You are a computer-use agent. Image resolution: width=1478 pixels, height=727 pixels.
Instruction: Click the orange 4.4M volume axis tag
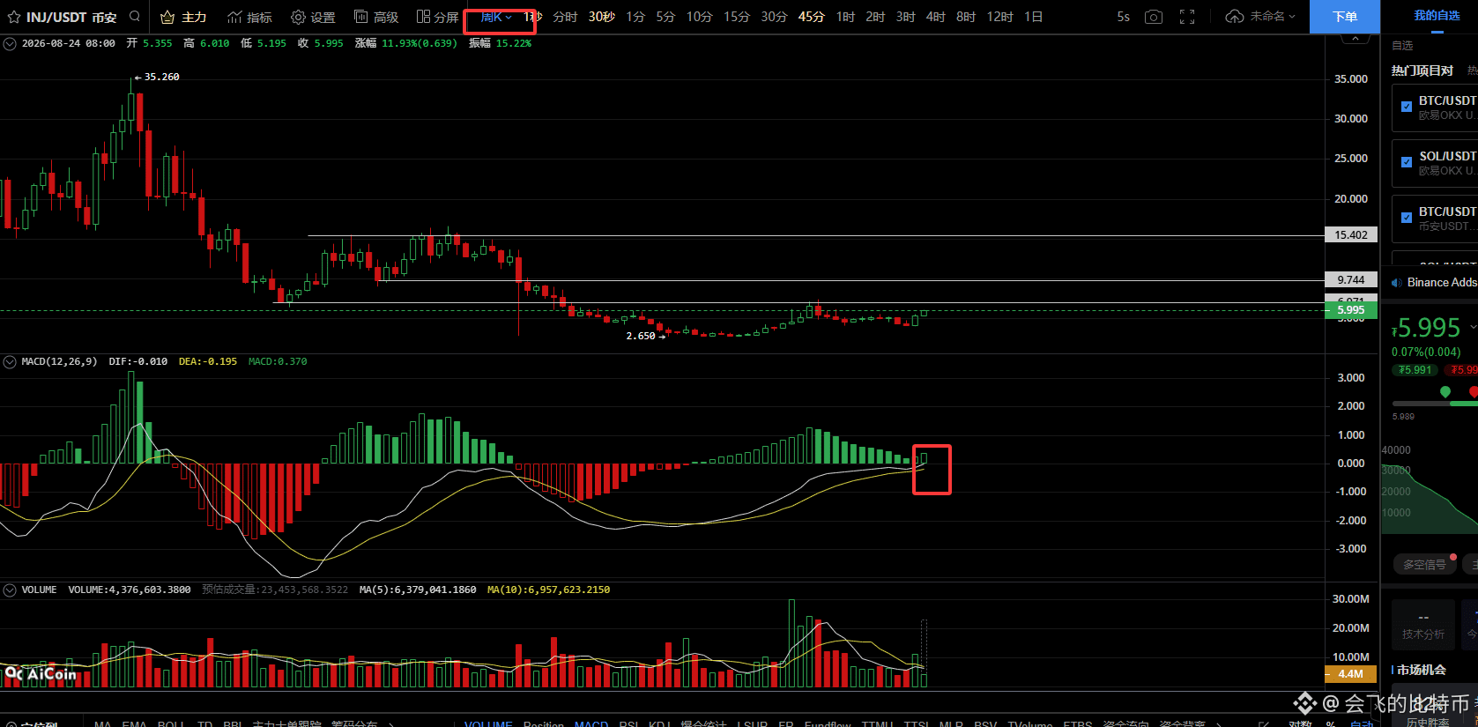pyautogui.click(x=1351, y=674)
